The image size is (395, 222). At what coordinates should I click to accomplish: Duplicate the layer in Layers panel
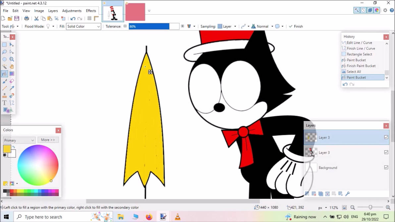tap(321, 194)
